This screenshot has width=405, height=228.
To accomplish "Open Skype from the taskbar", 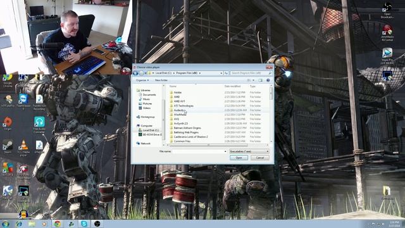I will (x=84, y=224).
